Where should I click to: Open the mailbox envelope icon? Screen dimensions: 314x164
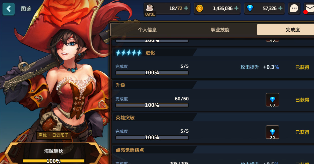309,9
